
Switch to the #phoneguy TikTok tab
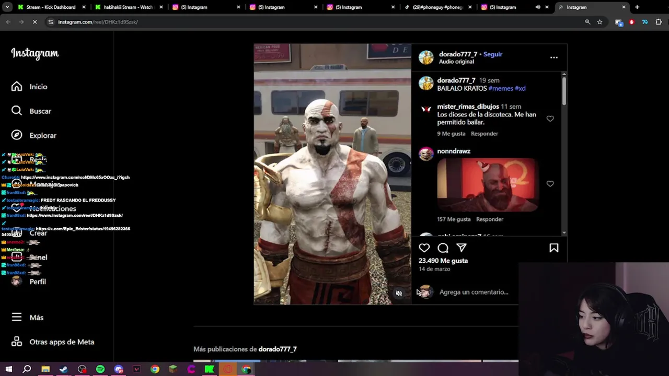click(437, 7)
